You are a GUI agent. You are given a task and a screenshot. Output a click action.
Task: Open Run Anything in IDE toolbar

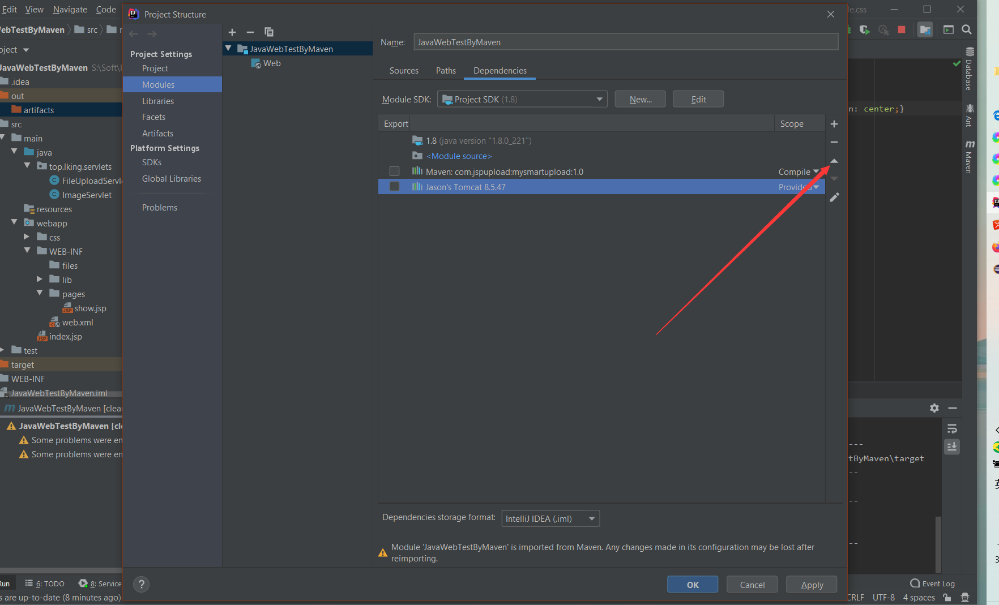949,29
